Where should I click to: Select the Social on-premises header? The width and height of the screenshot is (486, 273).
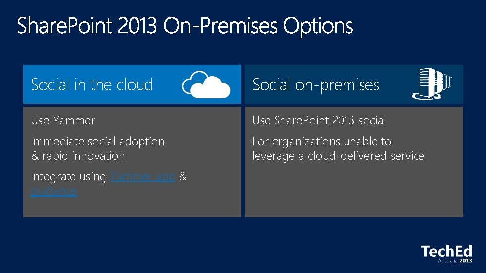coord(316,85)
